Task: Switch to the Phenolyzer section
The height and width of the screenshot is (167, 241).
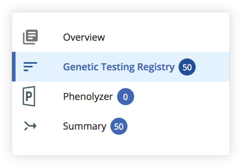Action: [x=87, y=97]
